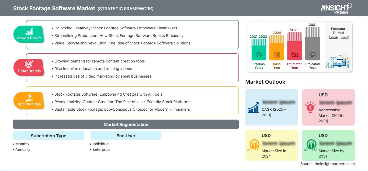Click 'Empowering Creators with AI Tools' line
This screenshot has height=171, width=368.
point(108,94)
